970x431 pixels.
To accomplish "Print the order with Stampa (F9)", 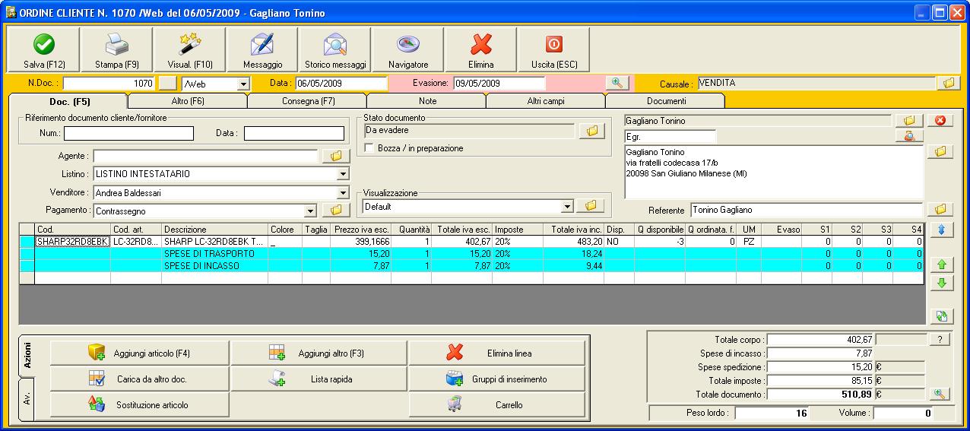I will pyautogui.click(x=116, y=45).
